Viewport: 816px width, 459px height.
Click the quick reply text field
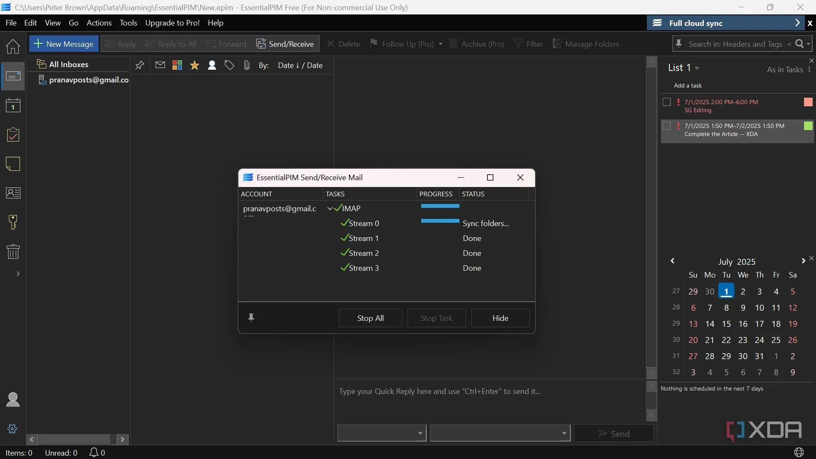pyautogui.click(x=490, y=400)
